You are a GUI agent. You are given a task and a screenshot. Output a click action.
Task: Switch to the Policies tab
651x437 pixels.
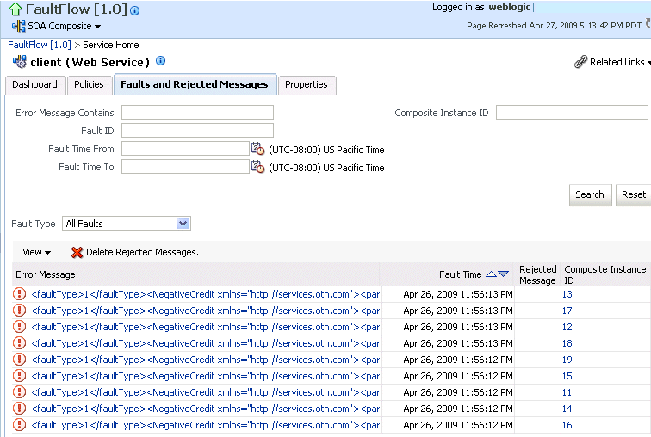point(89,84)
